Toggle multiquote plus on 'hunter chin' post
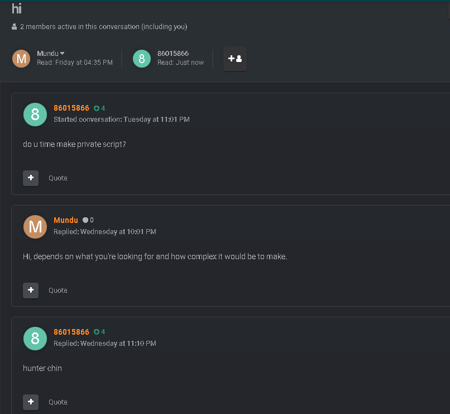 click(31, 402)
